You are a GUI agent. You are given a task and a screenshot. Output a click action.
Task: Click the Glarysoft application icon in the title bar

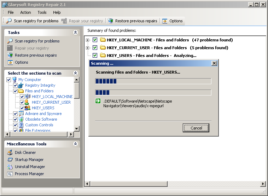tap(5, 5)
